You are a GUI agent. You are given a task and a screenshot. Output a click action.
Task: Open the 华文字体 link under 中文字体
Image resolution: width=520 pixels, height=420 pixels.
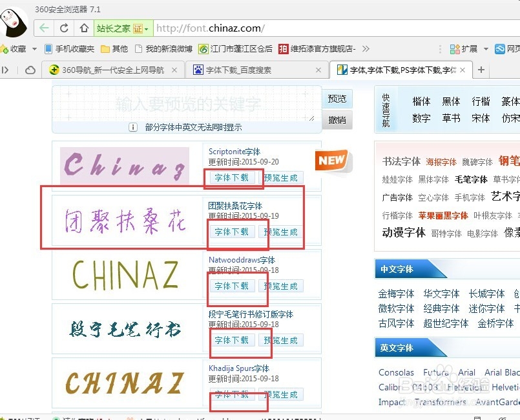441,294
